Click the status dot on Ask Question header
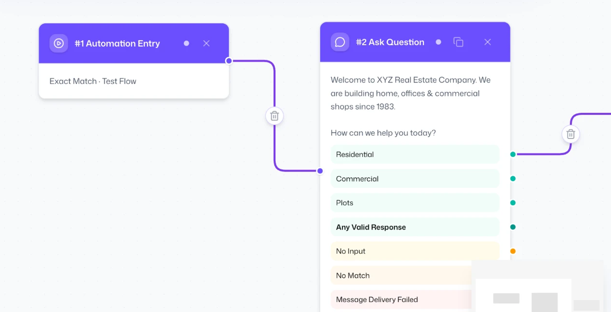611x312 pixels. pos(438,42)
